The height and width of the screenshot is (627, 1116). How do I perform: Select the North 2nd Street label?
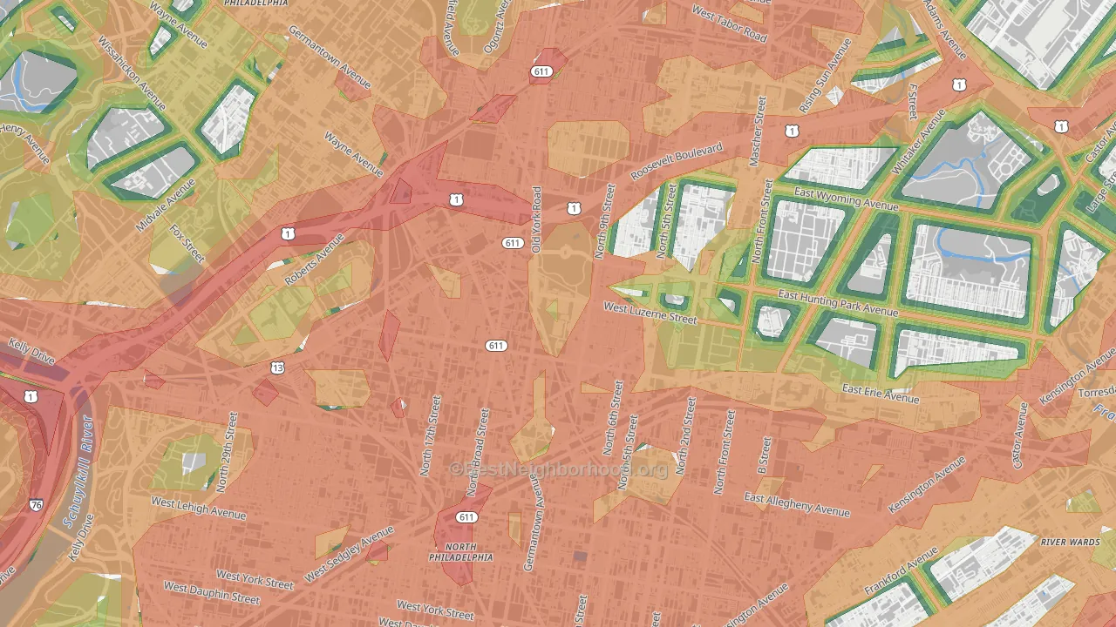tap(685, 435)
